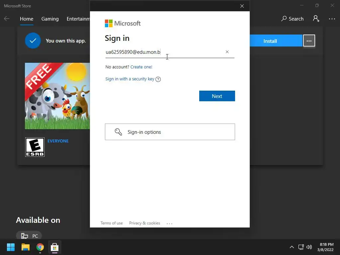Open the Store See more ellipsis menu

[332, 19]
